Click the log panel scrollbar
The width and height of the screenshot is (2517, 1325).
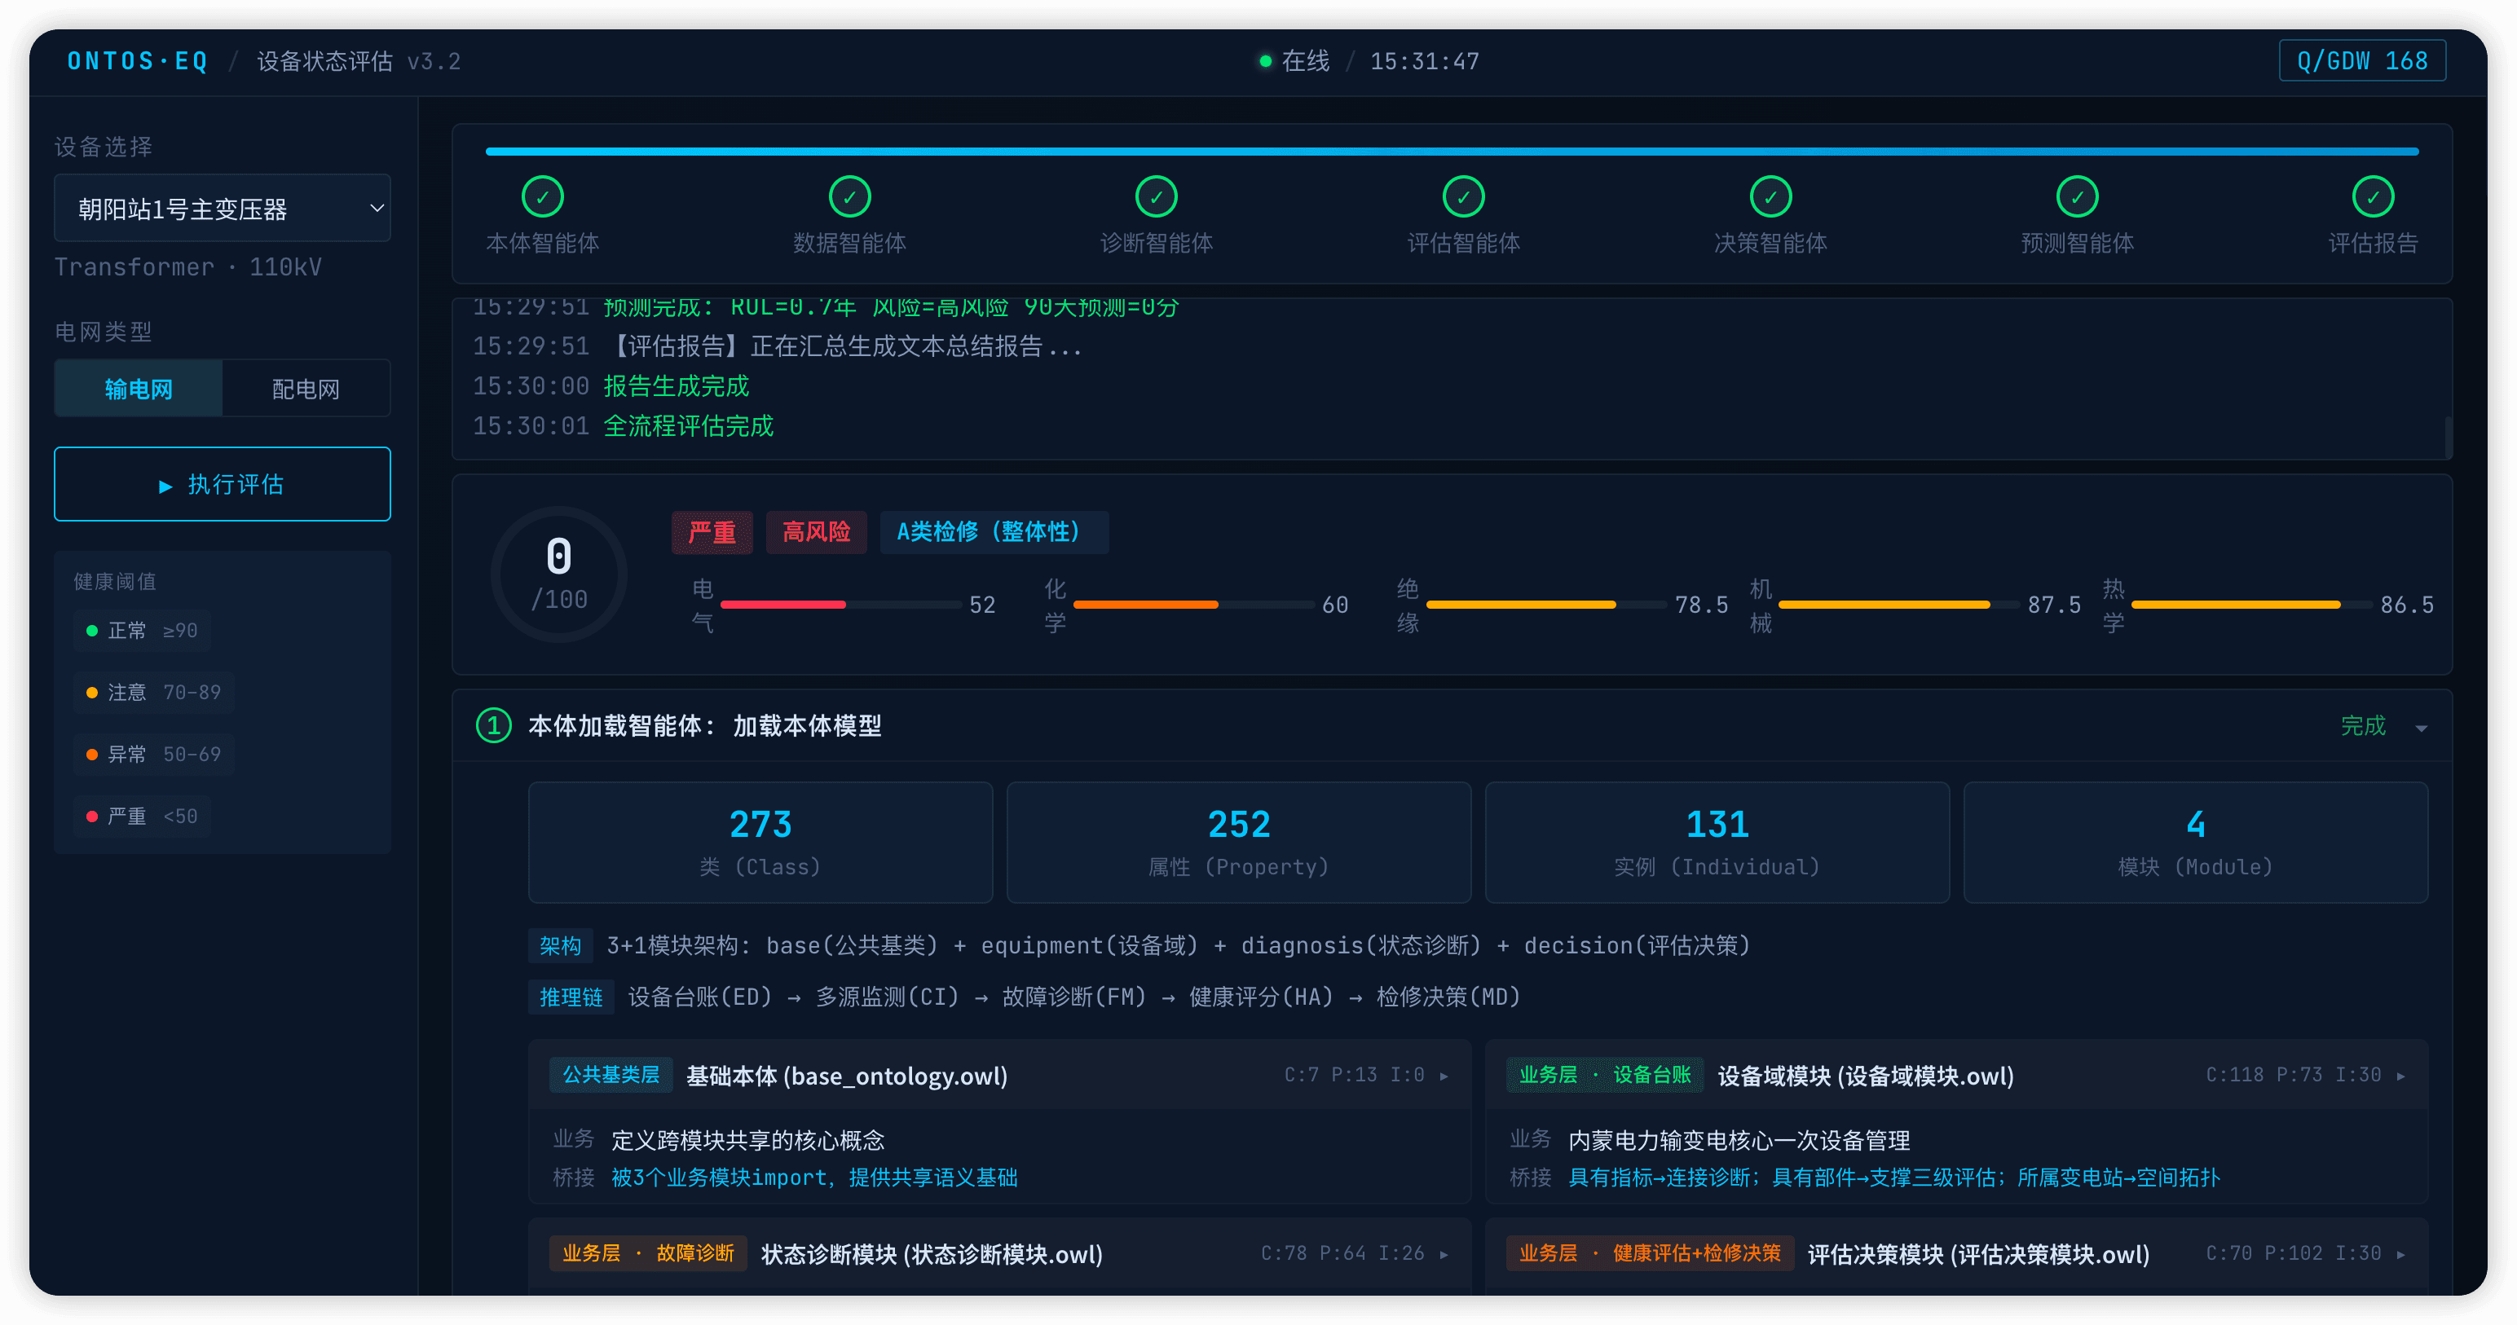pos(2448,436)
